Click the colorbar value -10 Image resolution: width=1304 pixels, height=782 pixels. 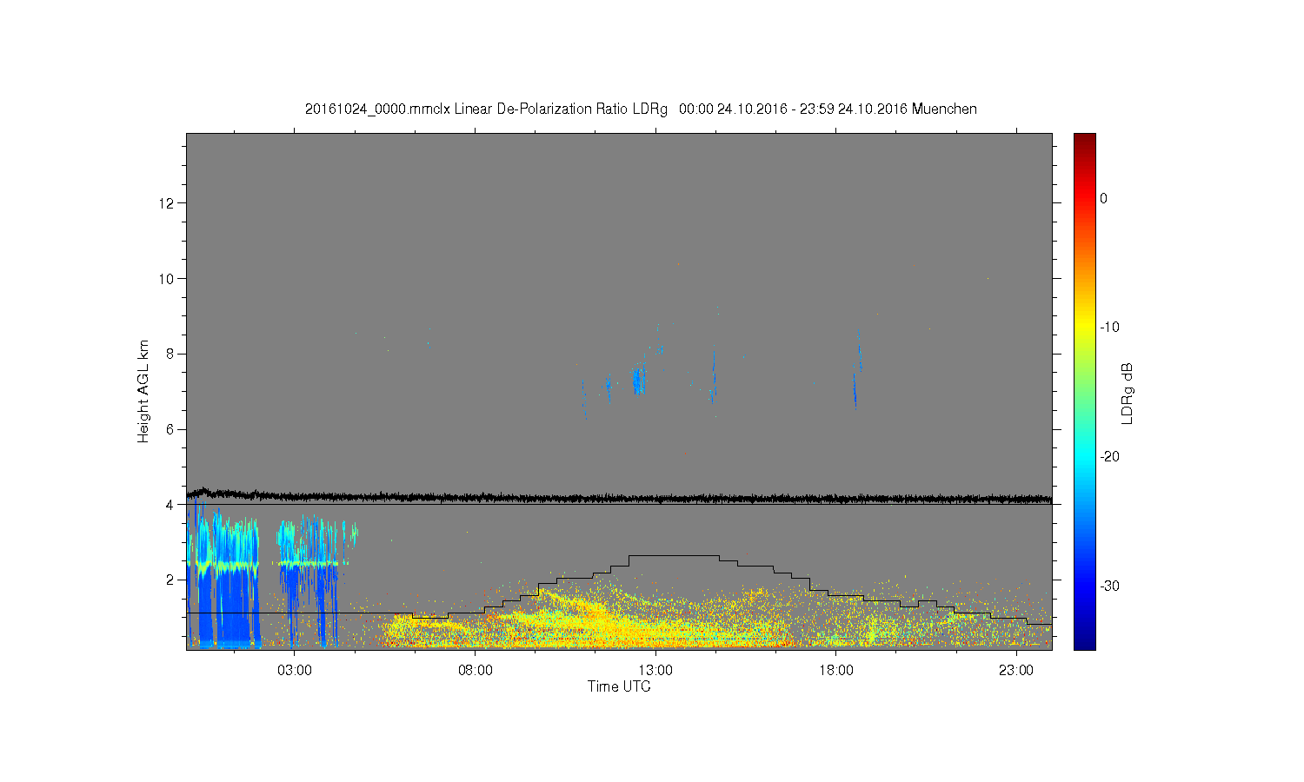tap(1109, 328)
